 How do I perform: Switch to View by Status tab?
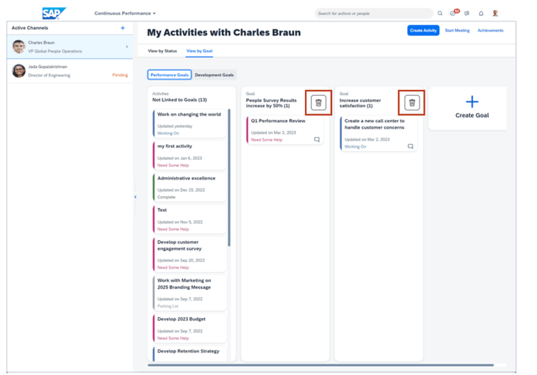[162, 51]
